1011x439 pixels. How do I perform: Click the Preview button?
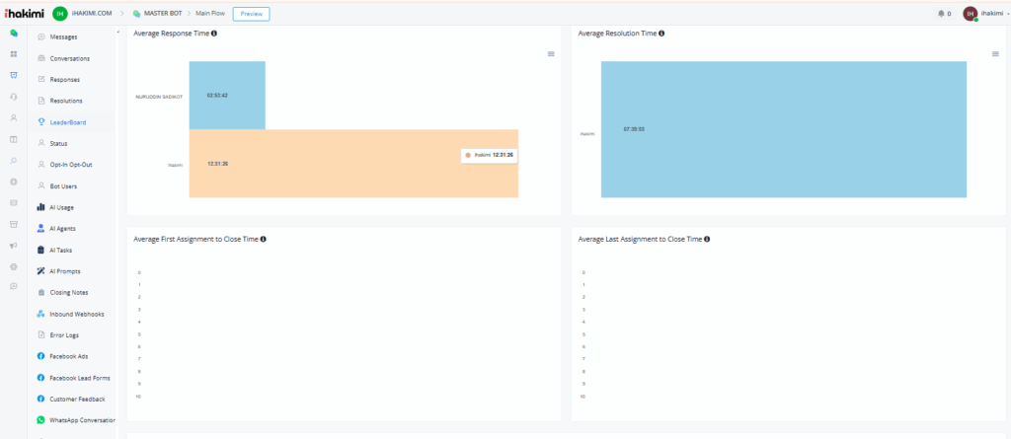pos(251,14)
